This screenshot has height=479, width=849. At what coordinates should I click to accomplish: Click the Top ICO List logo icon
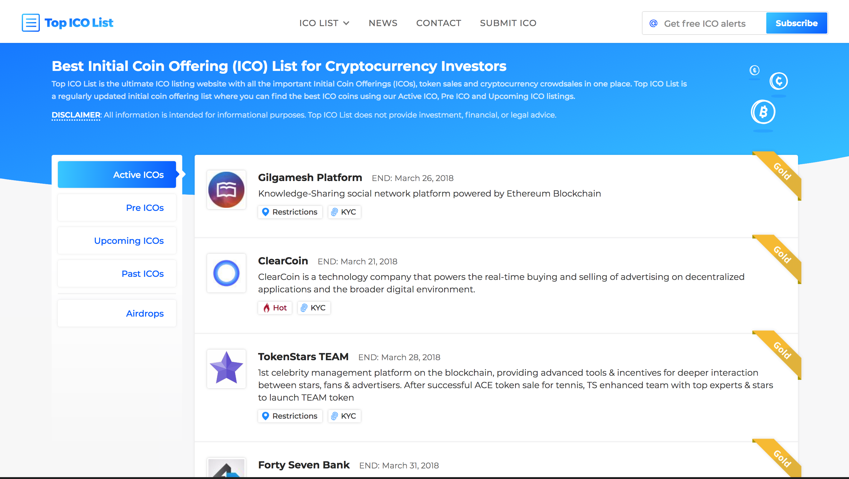pos(31,23)
